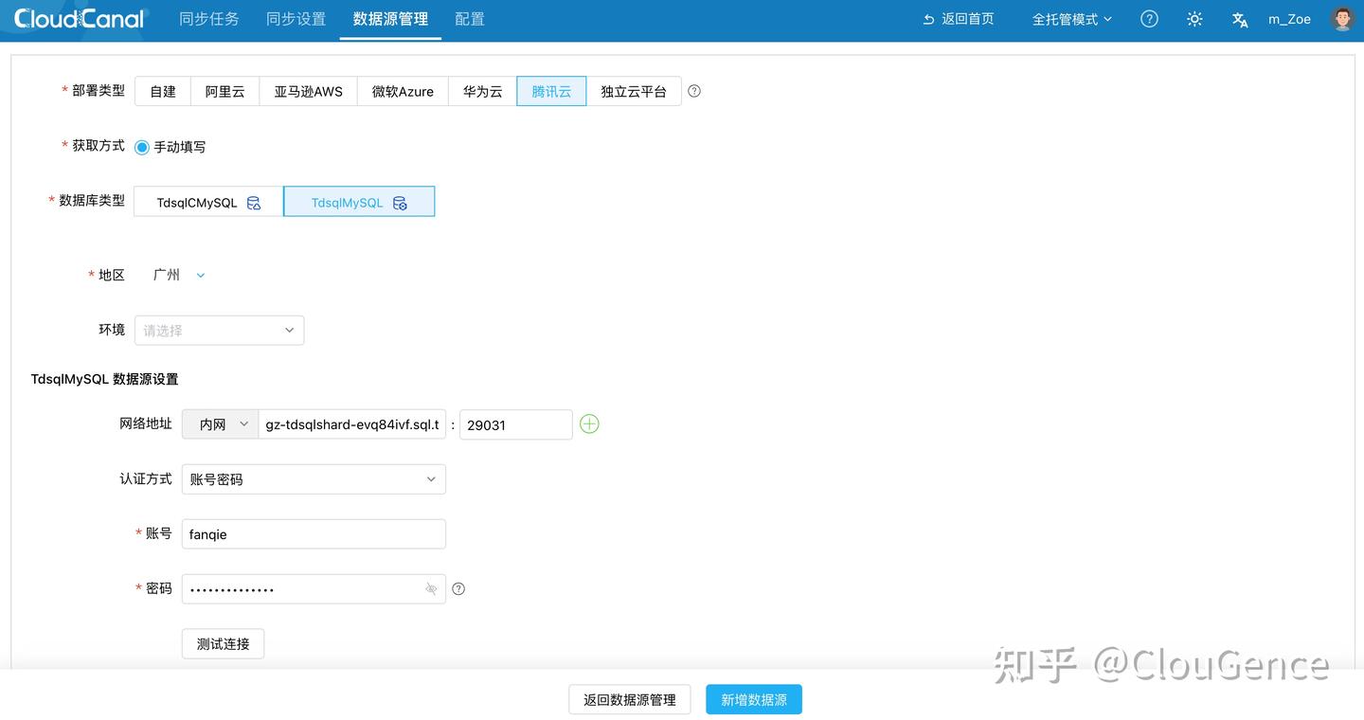Click the 返回首页 link
This screenshot has height=720, width=1364.
click(x=959, y=19)
